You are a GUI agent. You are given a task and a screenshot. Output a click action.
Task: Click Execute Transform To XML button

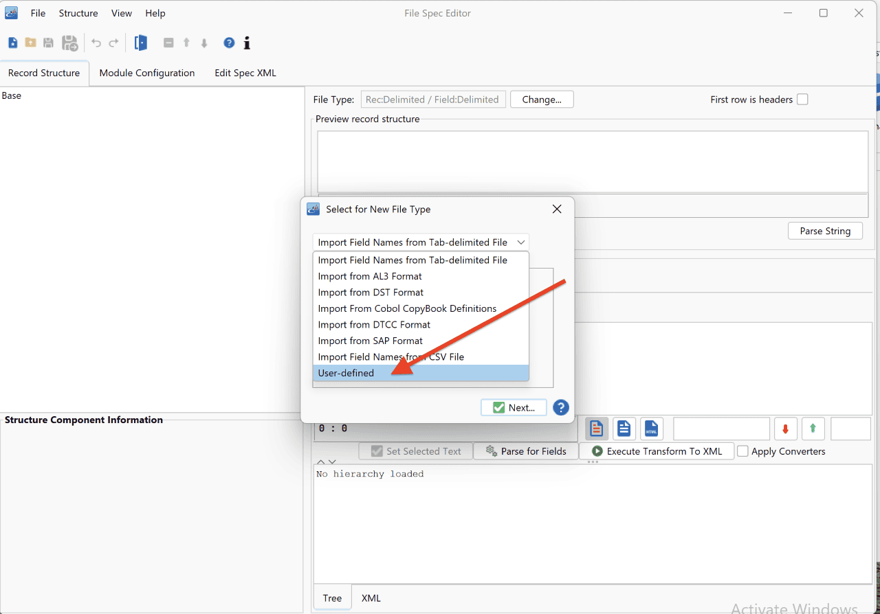tap(657, 451)
